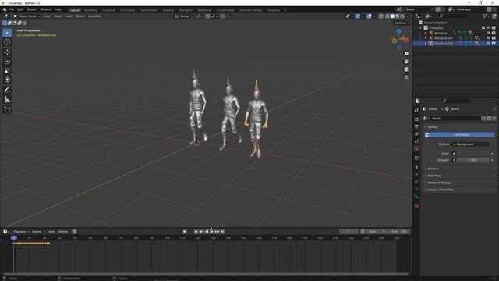Click the Blender logo menu icon

(5, 9)
